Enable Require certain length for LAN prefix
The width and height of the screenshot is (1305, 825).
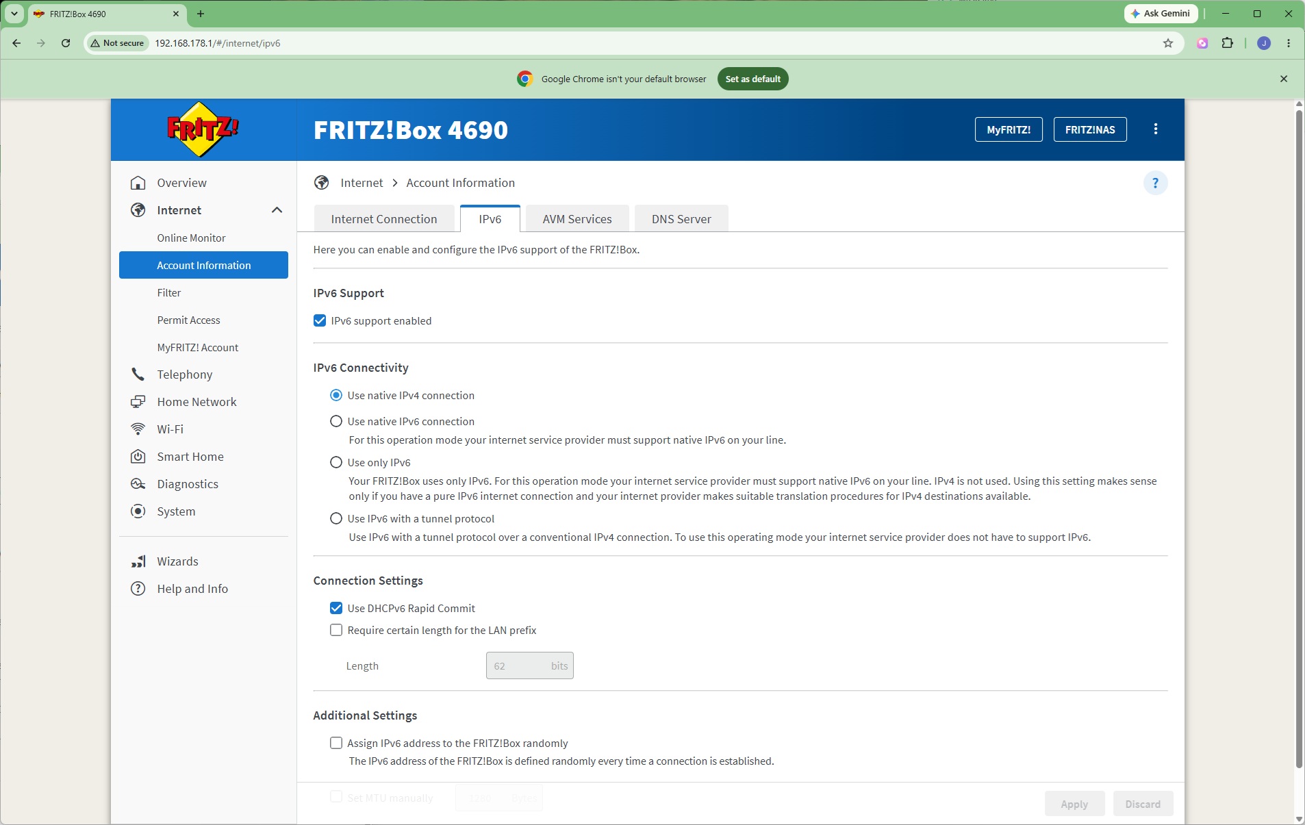coord(336,630)
